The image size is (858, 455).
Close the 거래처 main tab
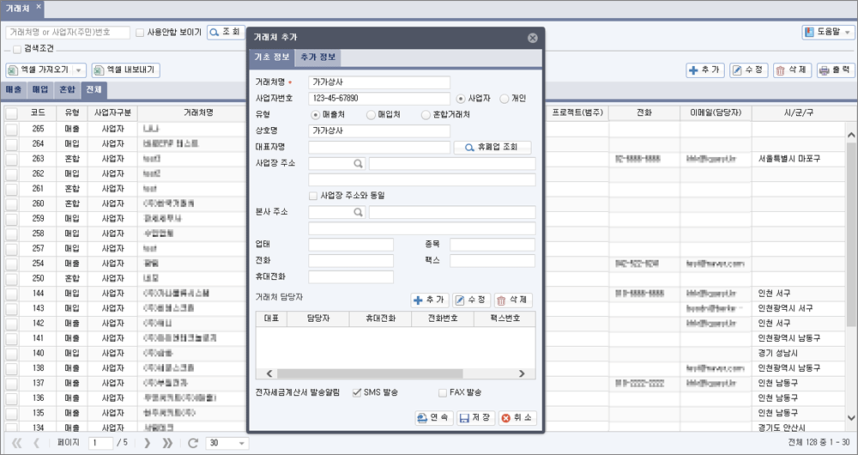tap(39, 7)
